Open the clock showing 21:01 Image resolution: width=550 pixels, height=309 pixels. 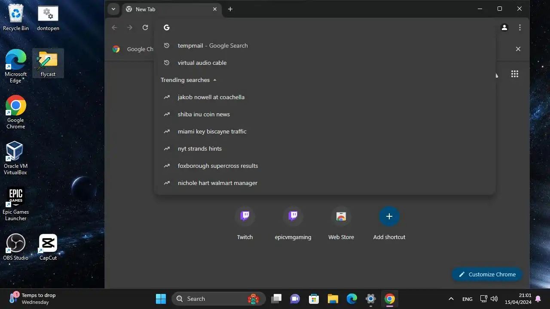(x=518, y=299)
